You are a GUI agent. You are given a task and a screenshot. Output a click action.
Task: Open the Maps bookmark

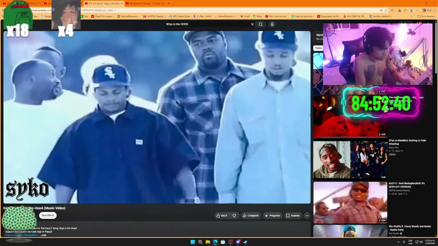click(x=257, y=16)
